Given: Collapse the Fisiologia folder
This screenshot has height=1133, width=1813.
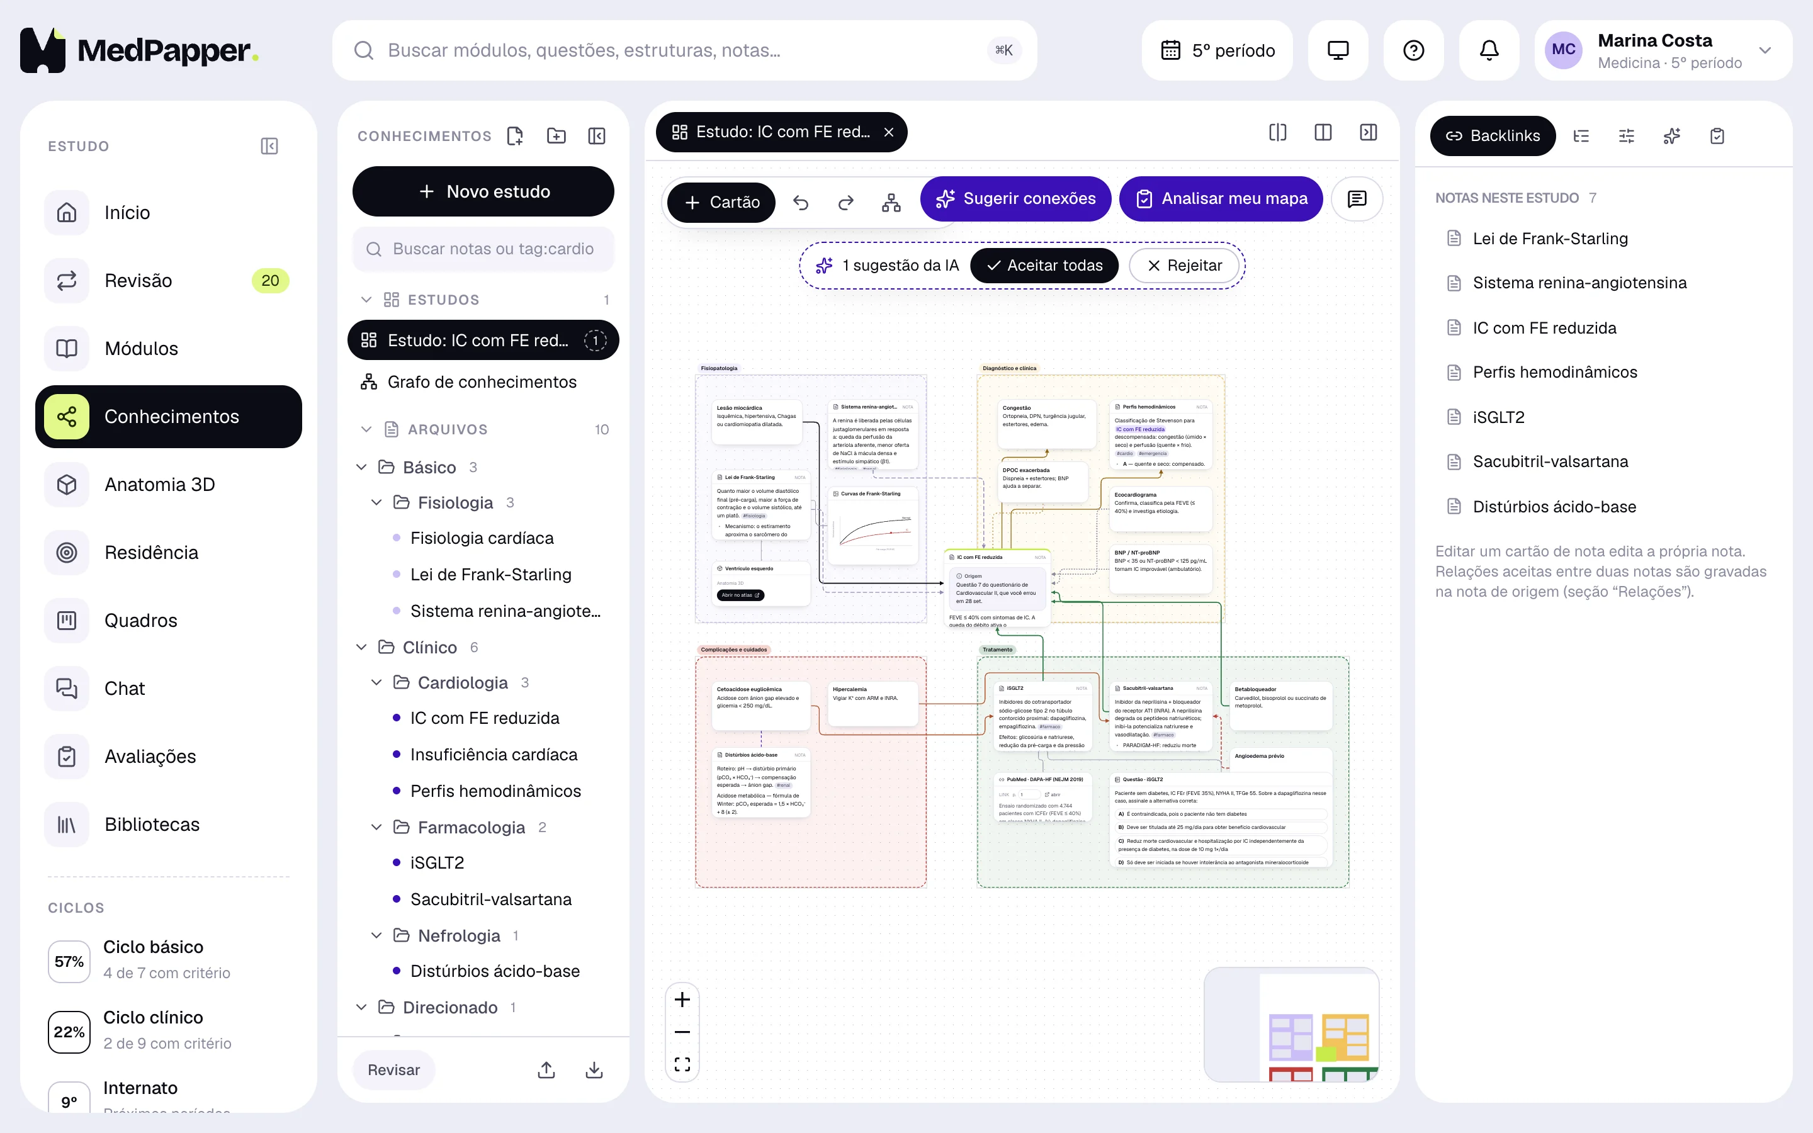Looking at the screenshot, I should pyautogui.click(x=376, y=502).
